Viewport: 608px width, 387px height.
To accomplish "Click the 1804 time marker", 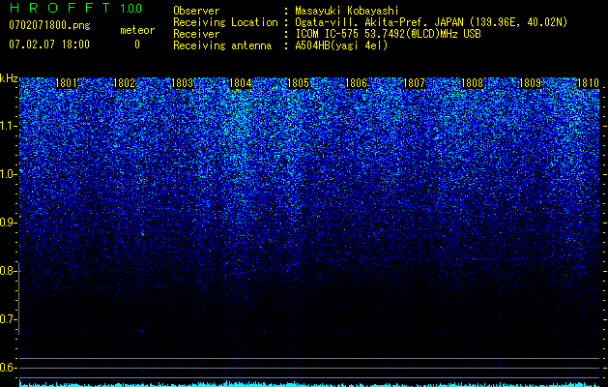I will [240, 83].
